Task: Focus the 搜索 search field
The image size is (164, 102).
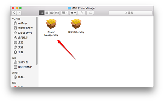Action: tap(130, 13)
